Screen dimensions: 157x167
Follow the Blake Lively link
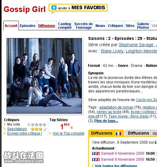[x=112, y=51]
